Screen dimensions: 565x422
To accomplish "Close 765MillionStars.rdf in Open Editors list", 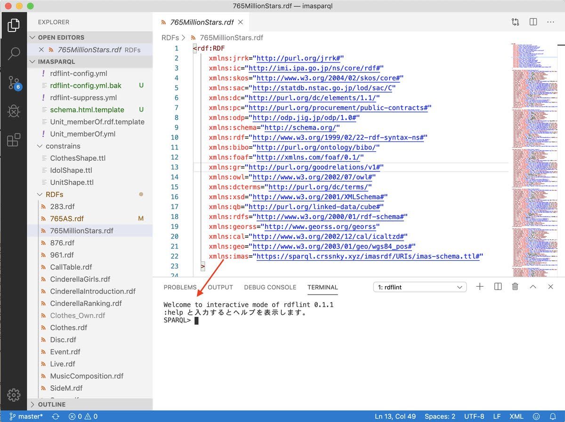I will (x=41, y=49).
